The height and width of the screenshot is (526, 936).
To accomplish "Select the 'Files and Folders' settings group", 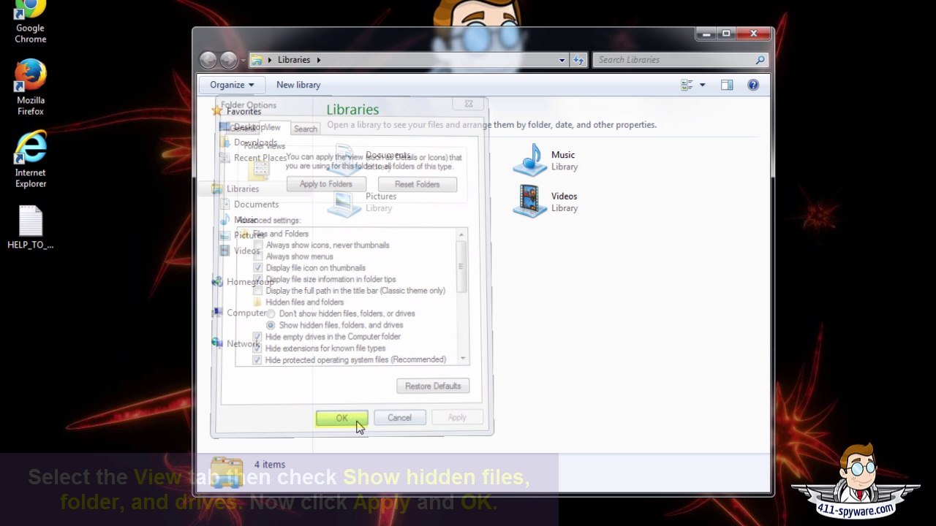I will coord(280,234).
